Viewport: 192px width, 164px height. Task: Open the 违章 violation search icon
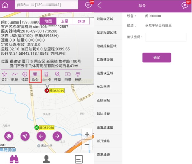click(57, 77)
